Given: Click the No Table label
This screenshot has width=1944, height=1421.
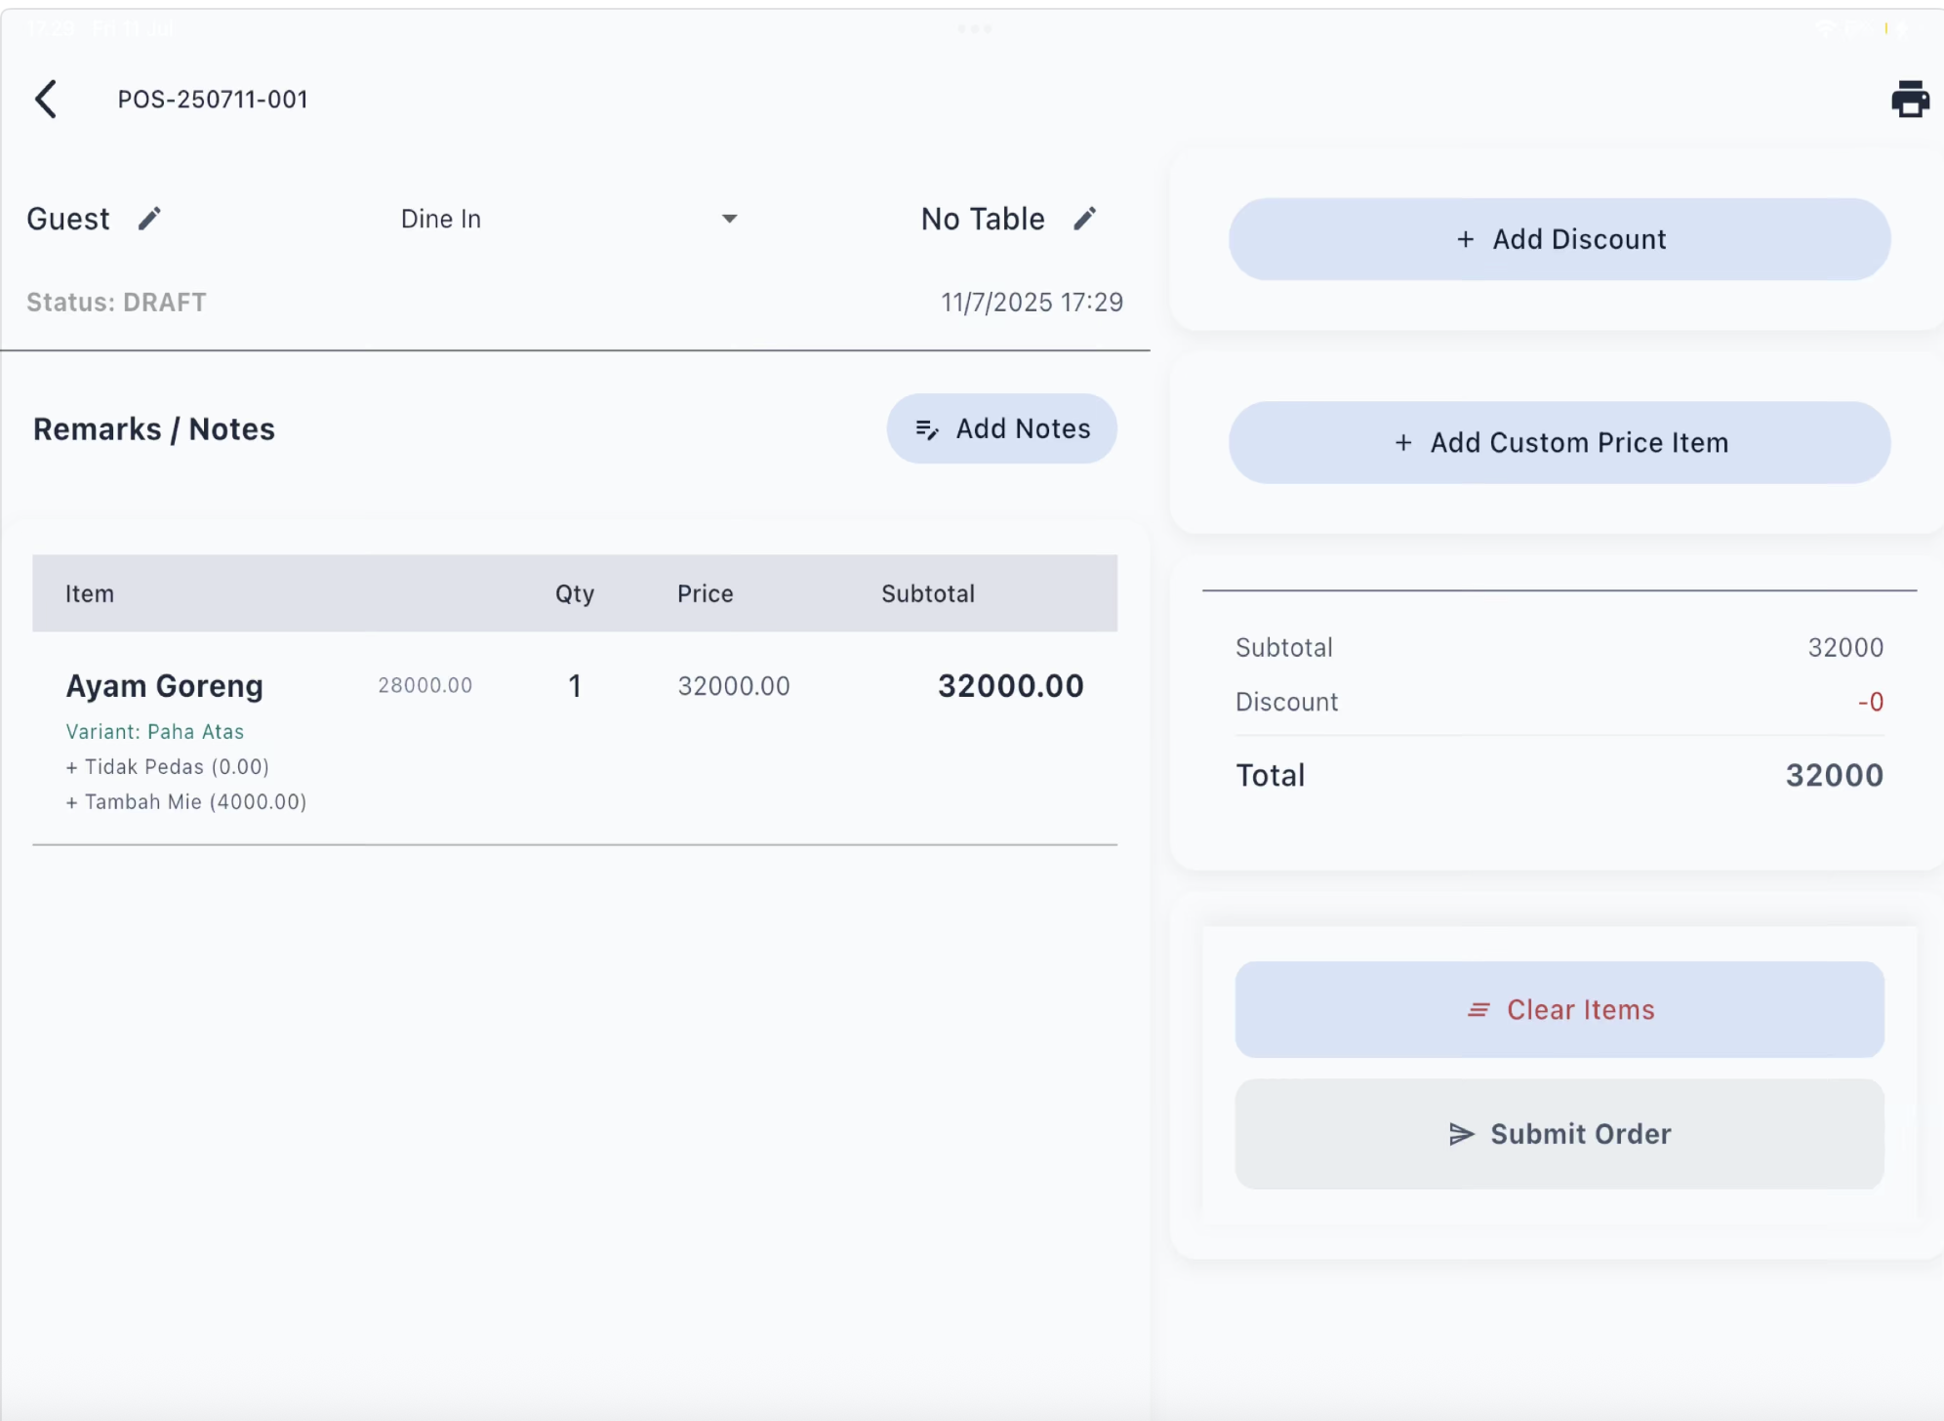Looking at the screenshot, I should 982,219.
